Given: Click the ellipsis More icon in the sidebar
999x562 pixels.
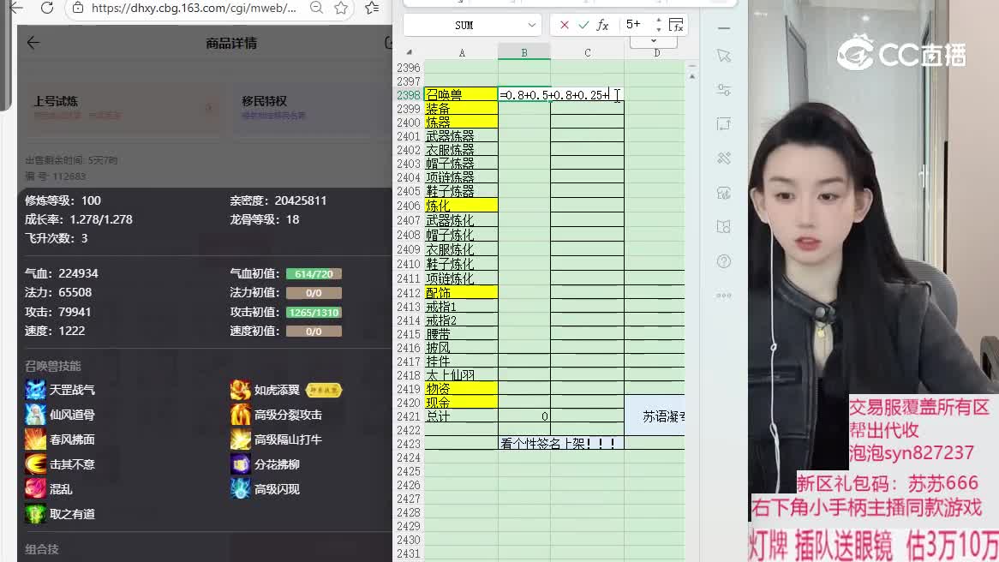Looking at the screenshot, I should pyautogui.click(x=722, y=296).
